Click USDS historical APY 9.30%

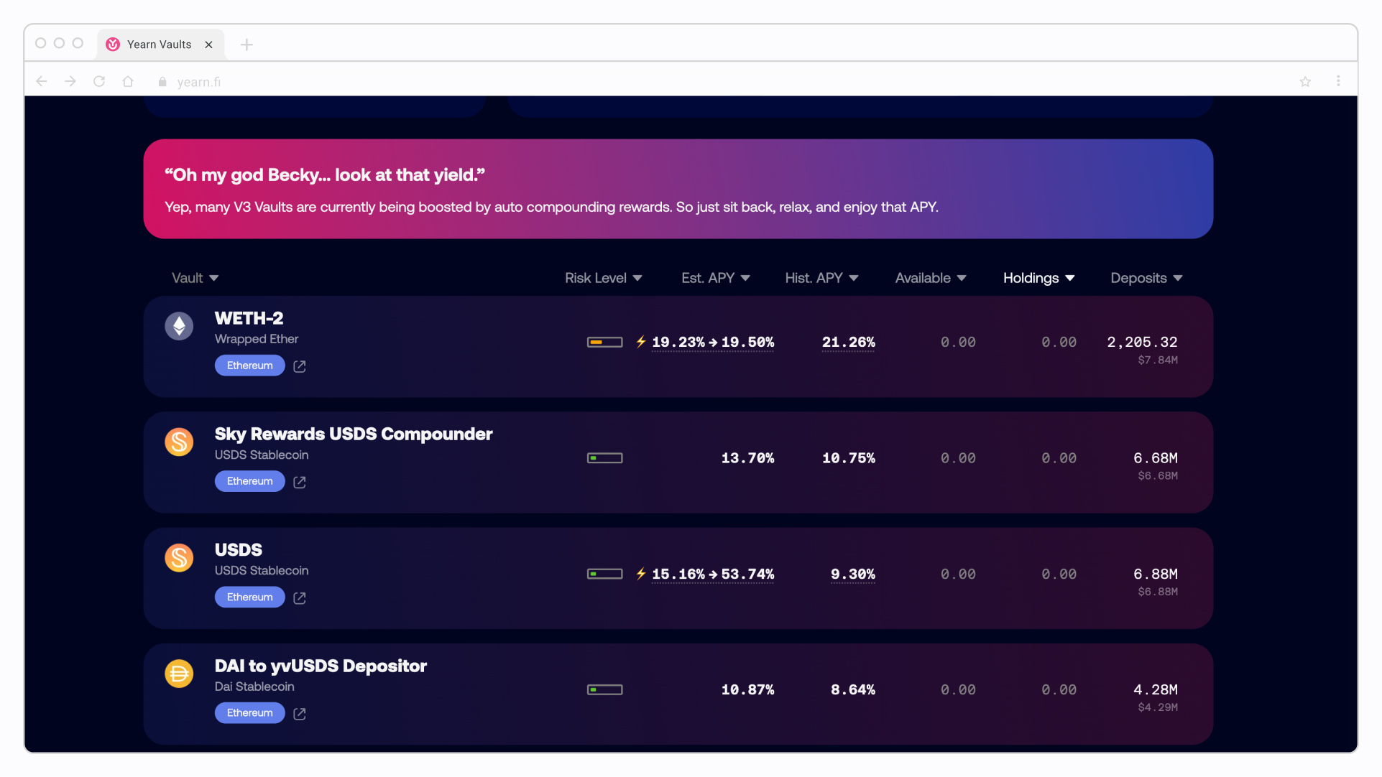[x=852, y=574]
